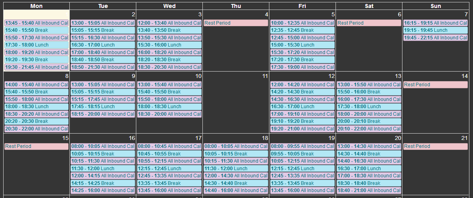Select the 16:30 - 17:00 Lunch on Tuesday 2

tap(103, 45)
